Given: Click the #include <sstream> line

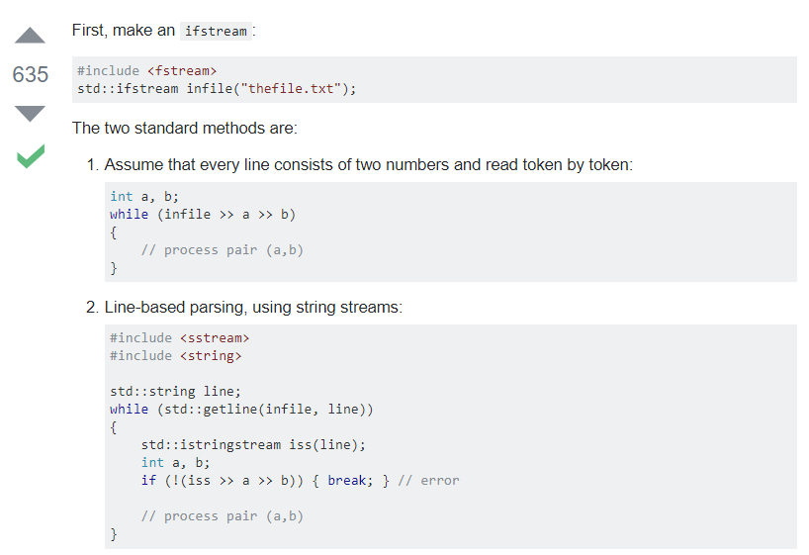Looking at the screenshot, I should [180, 338].
